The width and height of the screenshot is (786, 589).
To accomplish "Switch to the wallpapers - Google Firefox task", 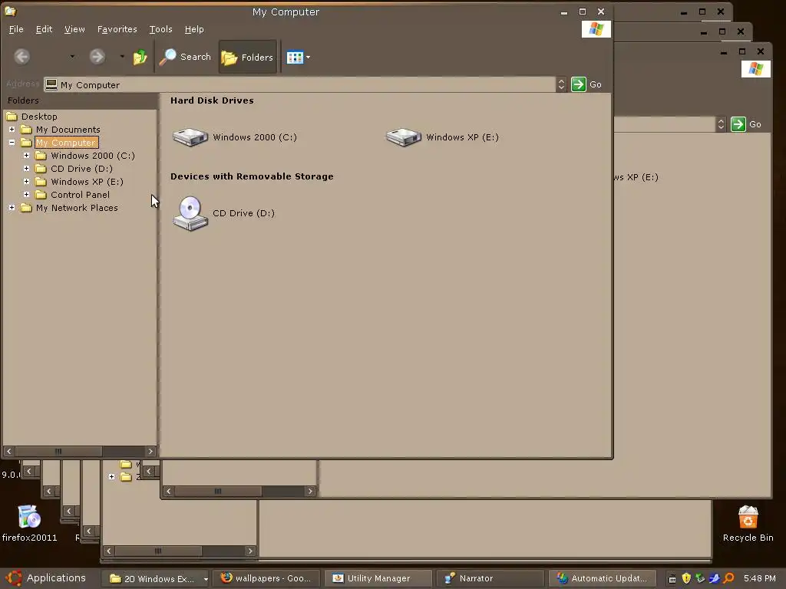I will pos(266,578).
